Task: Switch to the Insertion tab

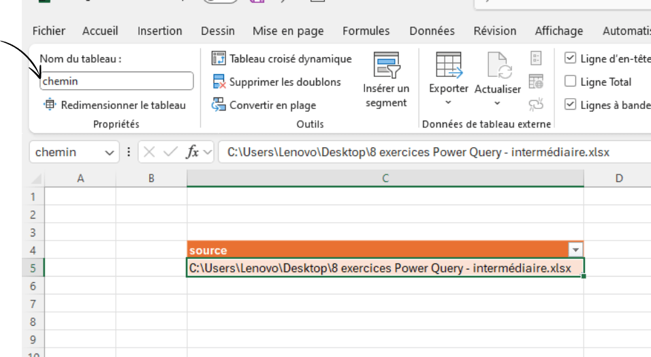Action: (160, 31)
